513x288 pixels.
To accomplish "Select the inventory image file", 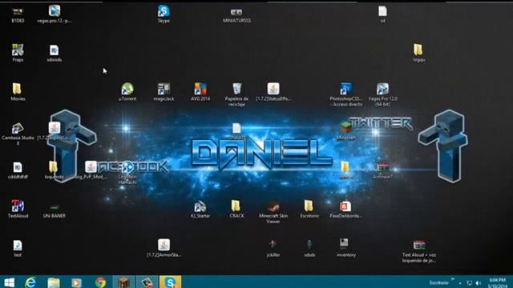I will pyautogui.click(x=344, y=243).
